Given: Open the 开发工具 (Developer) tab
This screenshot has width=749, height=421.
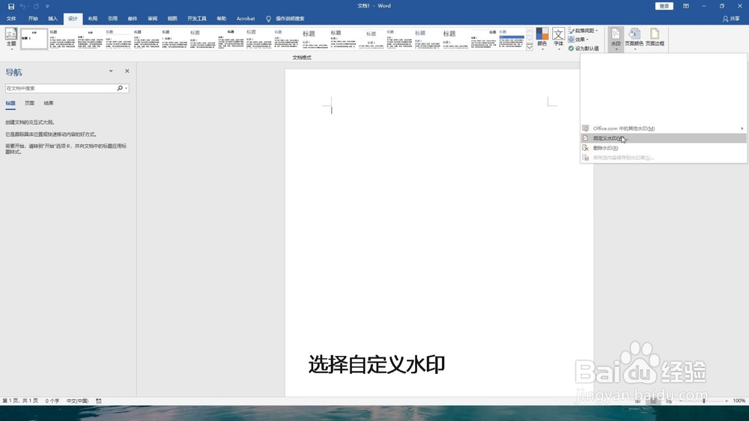Looking at the screenshot, I should click(x=197, y=19).
